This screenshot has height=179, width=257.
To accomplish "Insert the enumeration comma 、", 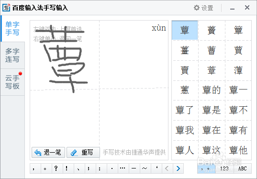I will pos(79,168).
